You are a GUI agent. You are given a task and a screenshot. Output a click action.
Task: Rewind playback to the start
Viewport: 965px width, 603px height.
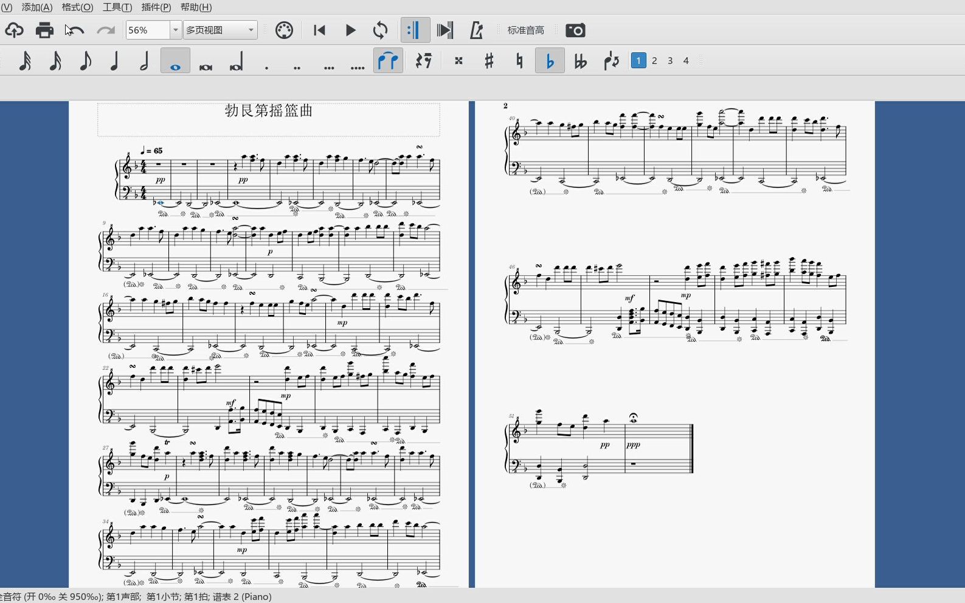[319, 30]
